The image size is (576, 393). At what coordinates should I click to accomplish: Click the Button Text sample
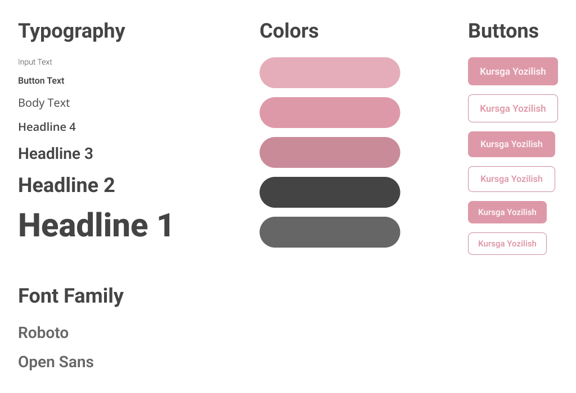[x=41, y=81]
